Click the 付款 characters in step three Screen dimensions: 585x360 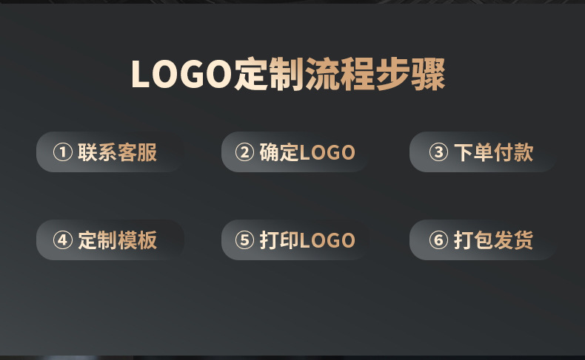(513, 152)
